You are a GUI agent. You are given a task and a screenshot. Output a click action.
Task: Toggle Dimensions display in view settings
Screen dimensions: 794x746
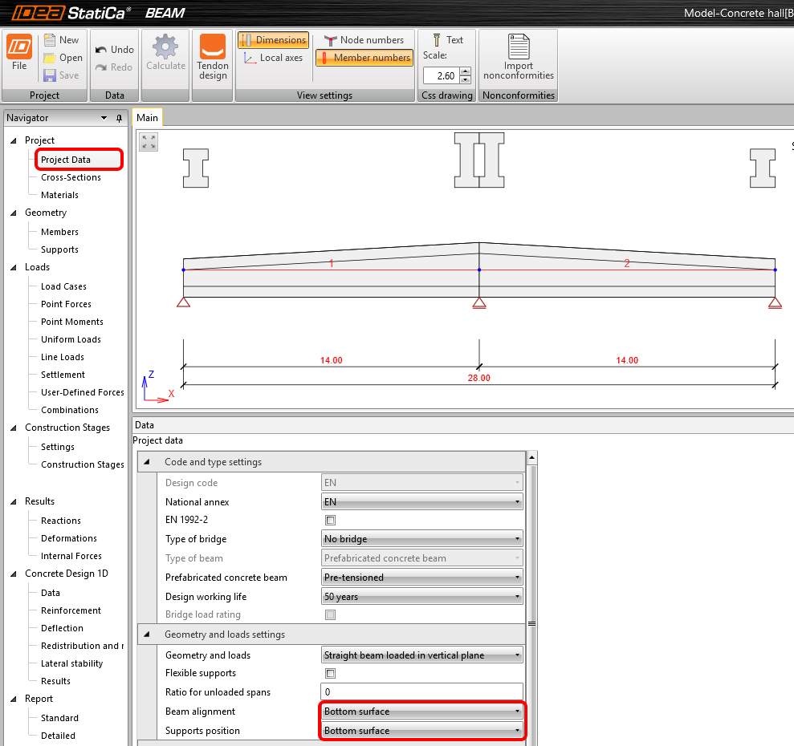click(x=273, y=39)
